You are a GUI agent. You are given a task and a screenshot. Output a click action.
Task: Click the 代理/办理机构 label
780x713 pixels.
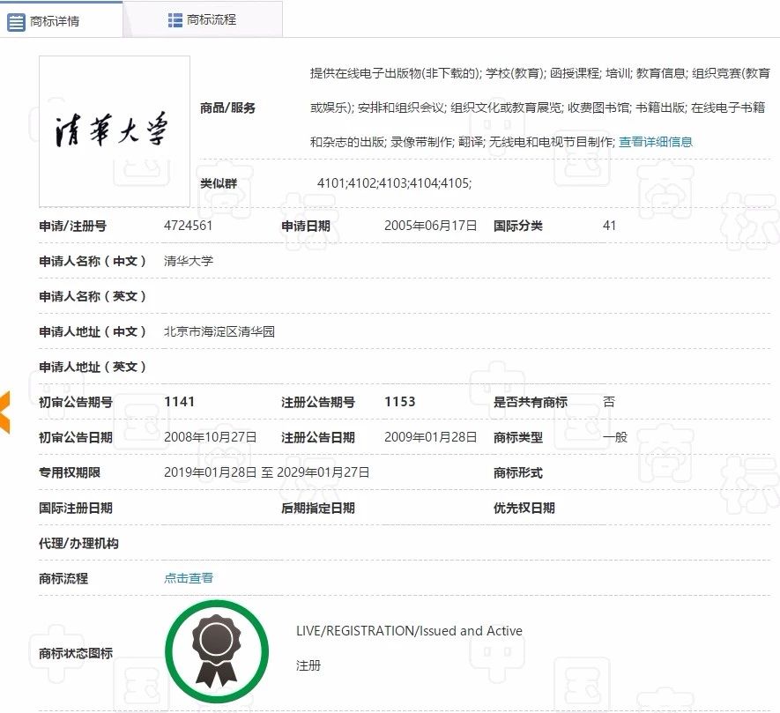pos(79,543)
